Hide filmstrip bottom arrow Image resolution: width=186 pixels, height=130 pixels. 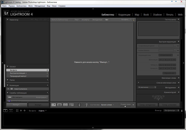pos(93,128)
